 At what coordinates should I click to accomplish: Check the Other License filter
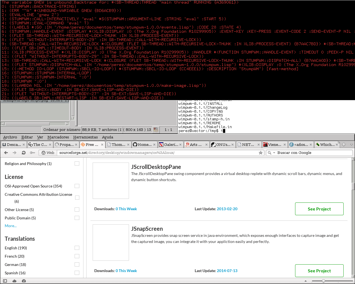click(77, 210)
